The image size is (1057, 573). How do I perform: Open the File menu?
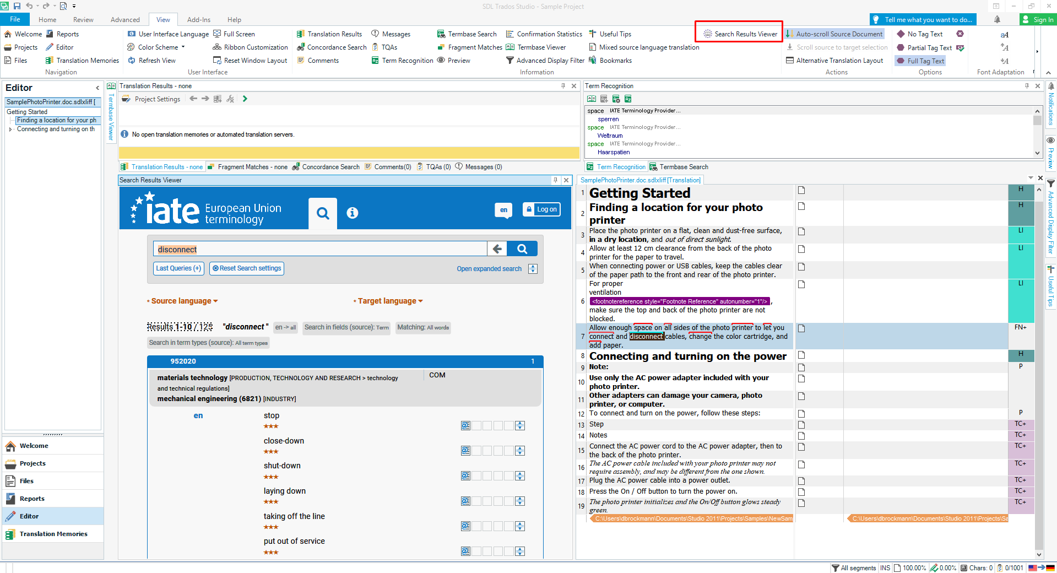(15, 19)
